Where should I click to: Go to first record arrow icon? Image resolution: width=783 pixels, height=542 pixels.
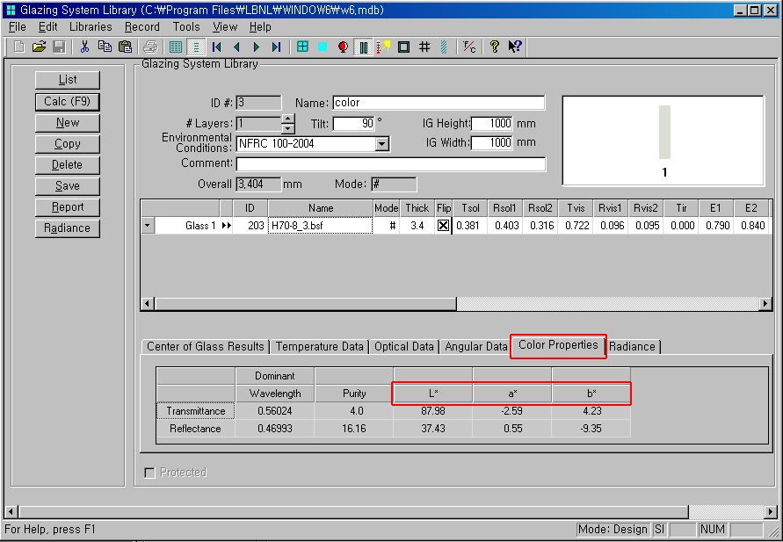(x=216, y=47)
